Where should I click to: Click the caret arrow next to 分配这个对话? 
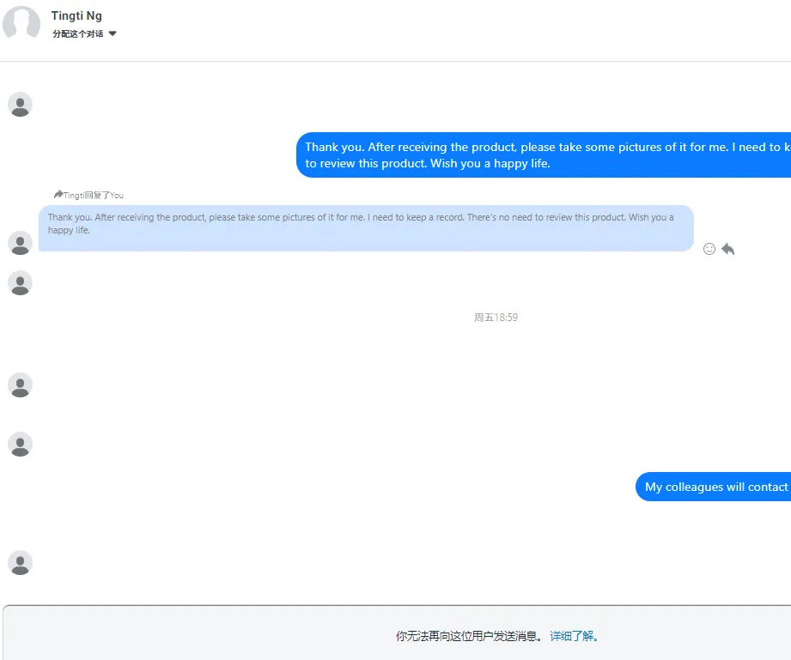point(113,33)
